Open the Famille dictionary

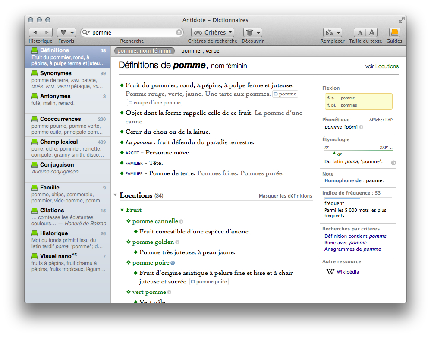(x=68, y=193)
